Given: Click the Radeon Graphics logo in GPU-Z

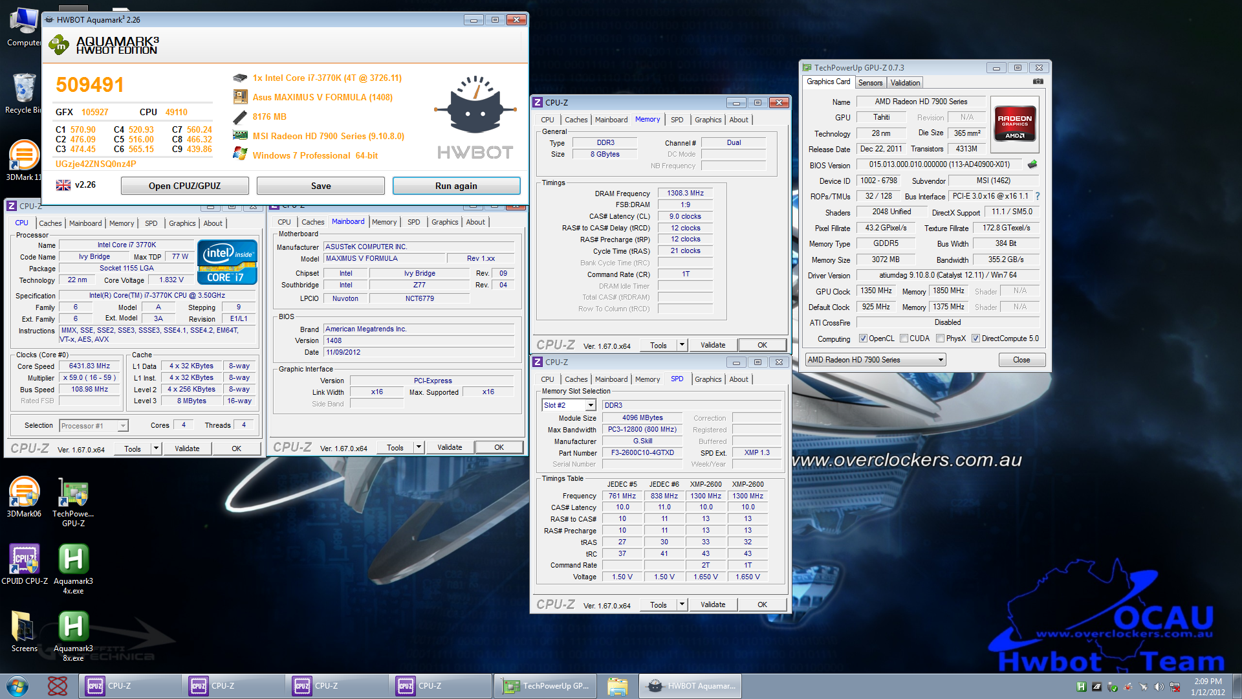Looking at the screenshot, I should (1014, 123).
